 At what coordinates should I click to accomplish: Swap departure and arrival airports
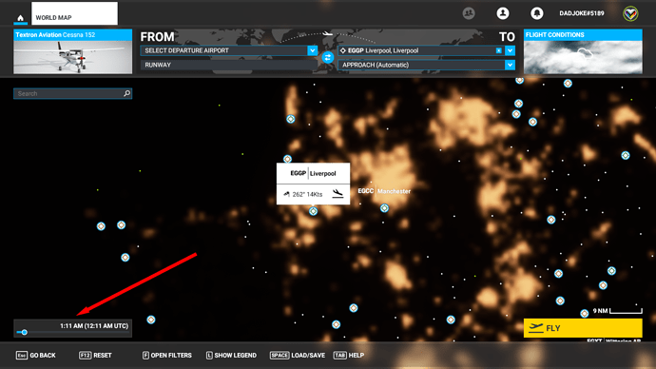point(328,57)
